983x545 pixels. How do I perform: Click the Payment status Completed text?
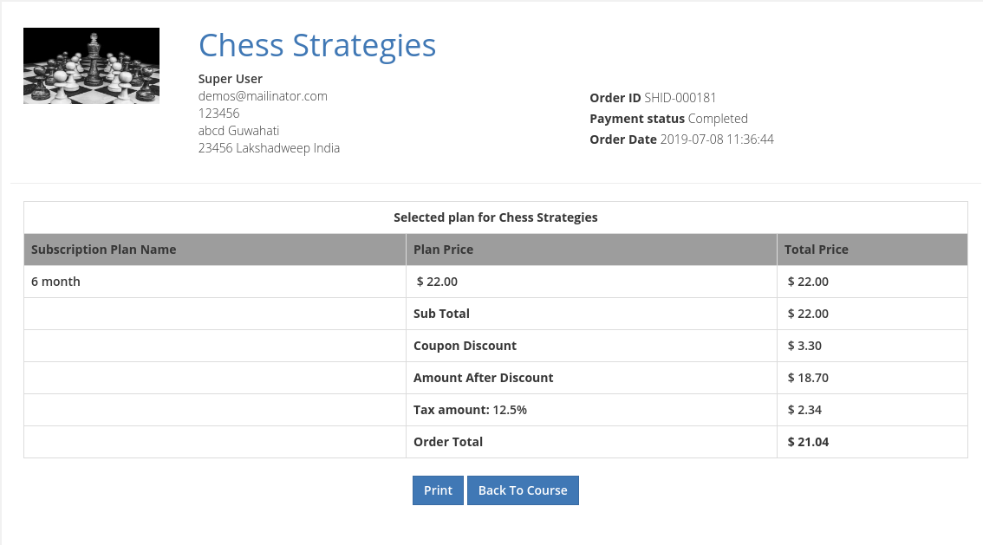click(x=668, y=119)
